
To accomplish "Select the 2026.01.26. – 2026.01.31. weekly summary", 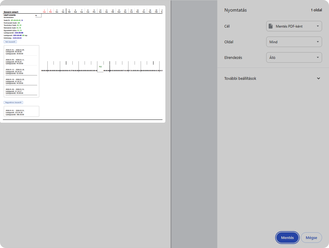I will click(x=21, y=91).
